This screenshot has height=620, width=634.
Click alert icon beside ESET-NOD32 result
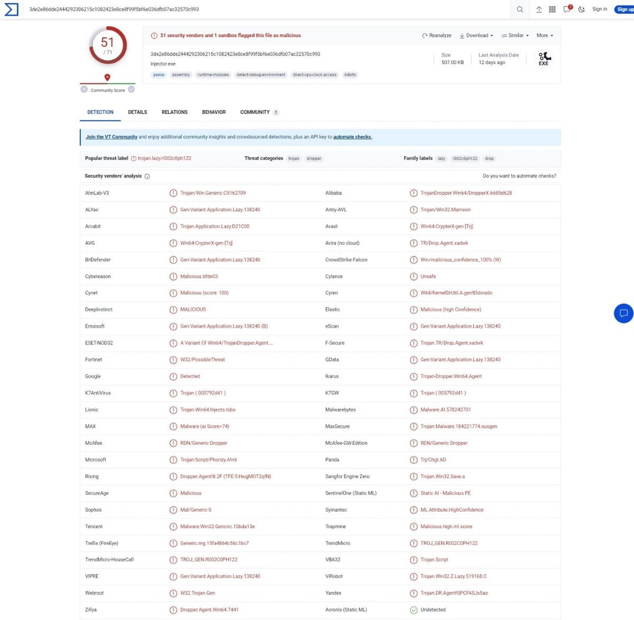pyautogui.click(x=173, y=343)
